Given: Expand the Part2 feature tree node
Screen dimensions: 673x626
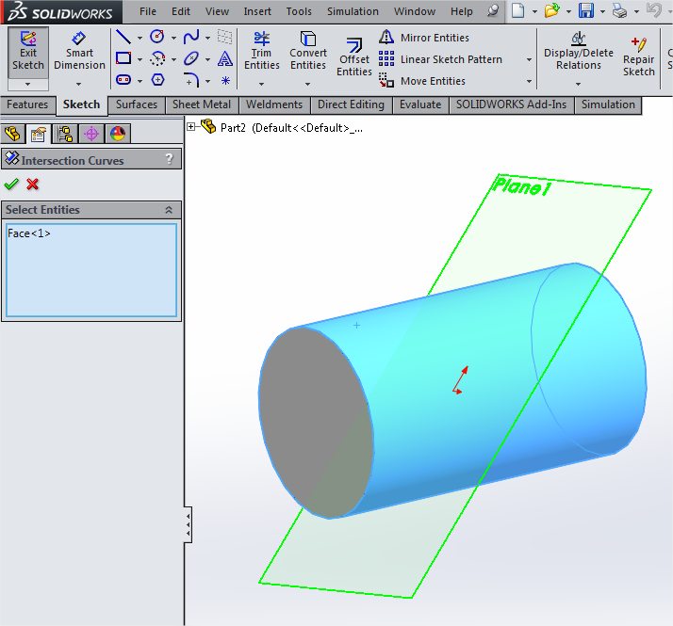Looking at the screenshot, I should tap(191, 127).
